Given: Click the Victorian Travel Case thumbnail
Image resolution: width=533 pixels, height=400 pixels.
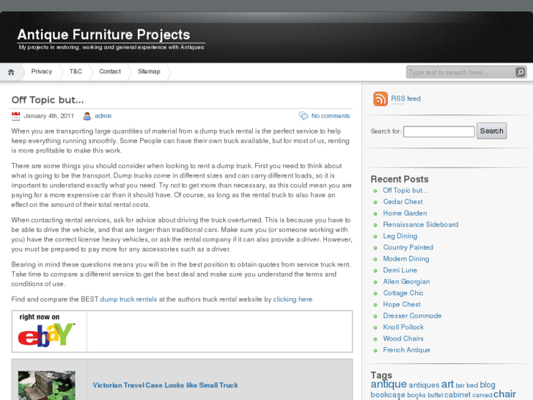Looking at the screenshot, I should coord(47,385).
